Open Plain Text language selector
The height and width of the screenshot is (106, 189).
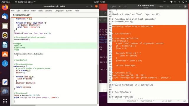pos(133,101)
